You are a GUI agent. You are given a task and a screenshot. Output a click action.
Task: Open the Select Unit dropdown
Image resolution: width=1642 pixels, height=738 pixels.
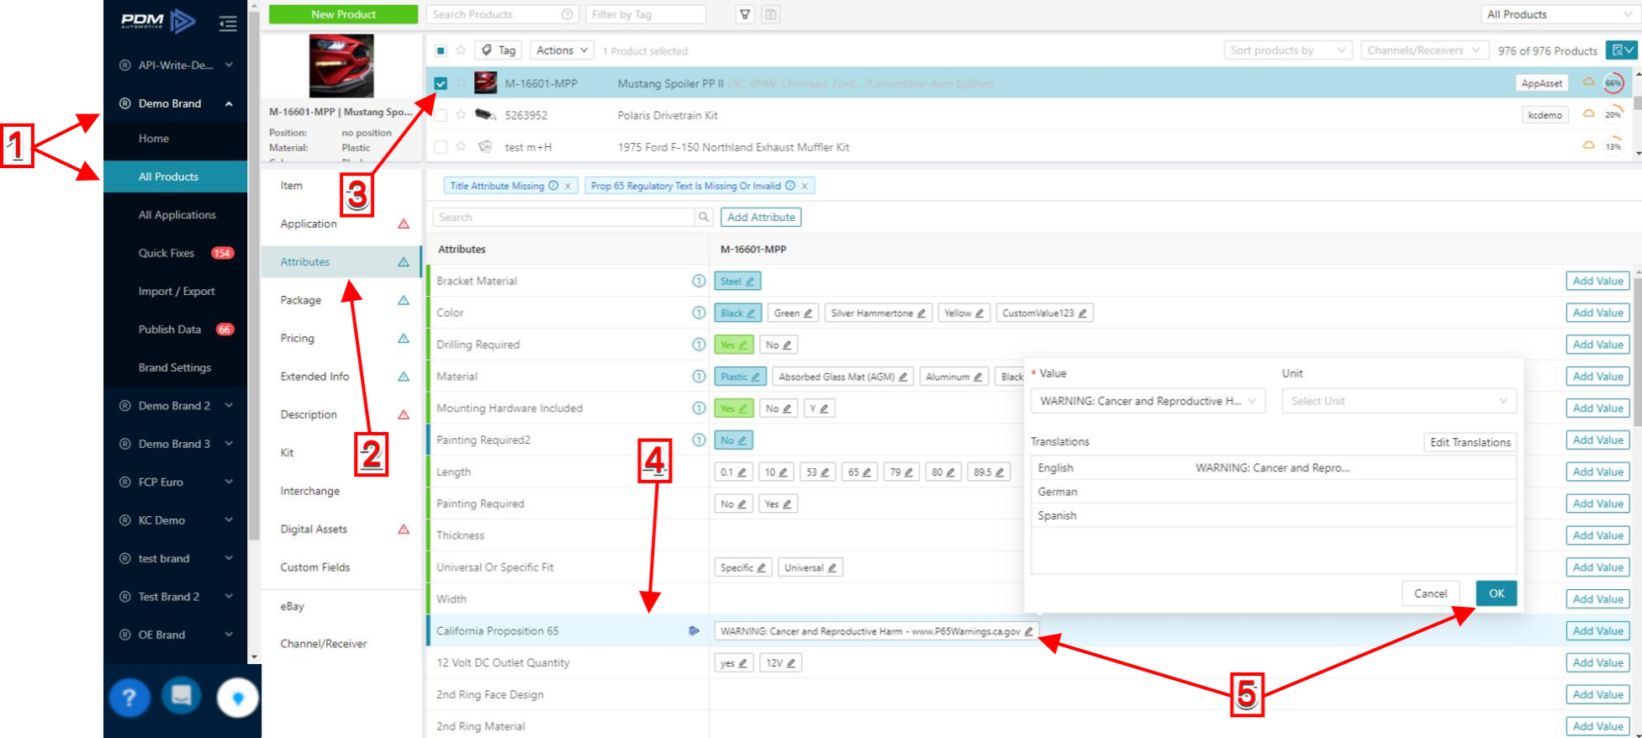pyautogui.click(x=1399, y=401)
